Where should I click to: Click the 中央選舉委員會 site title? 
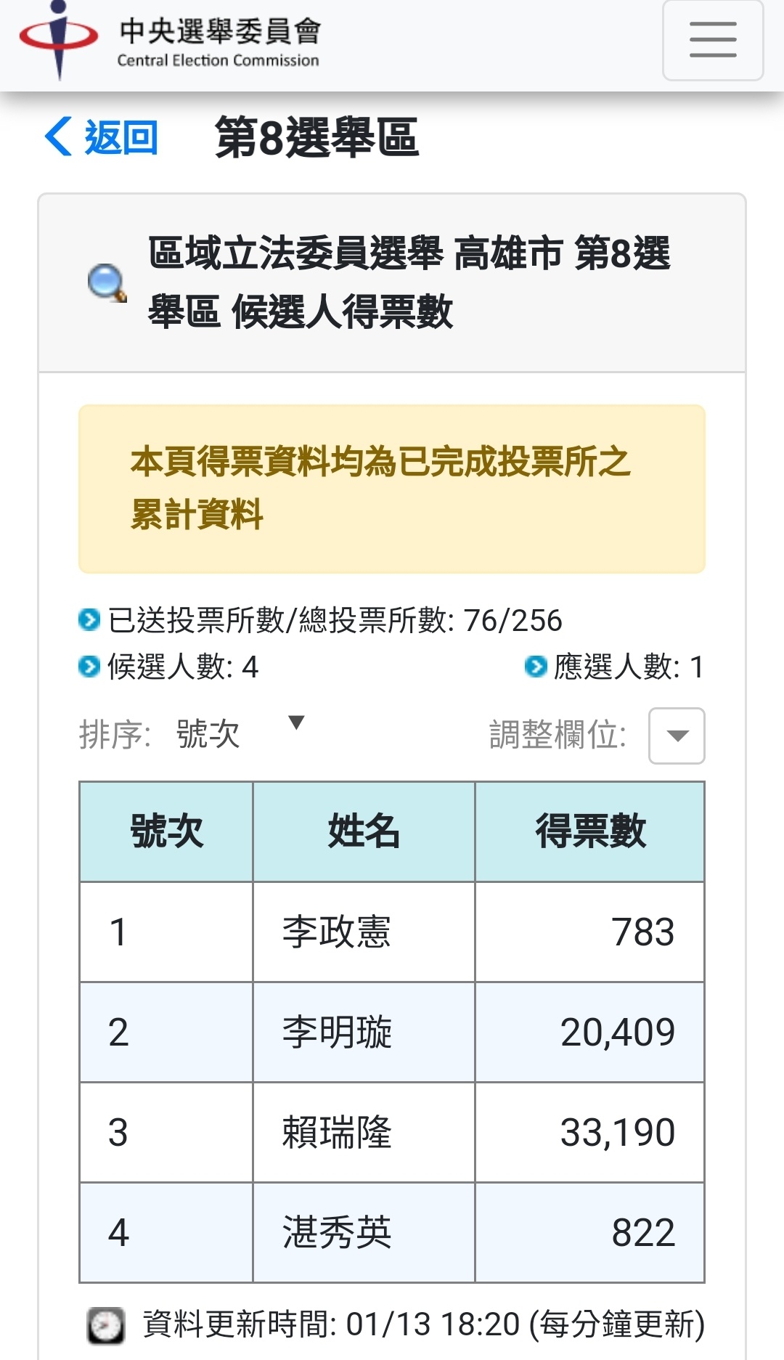(219, 30)
